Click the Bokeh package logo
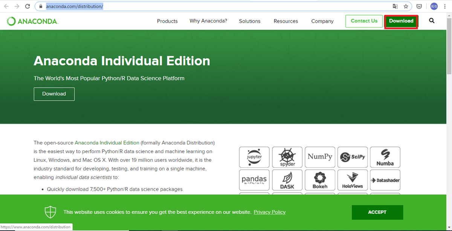Image resolution: width=452 pixels, height=231 pixels. click(x=320, y=180)
